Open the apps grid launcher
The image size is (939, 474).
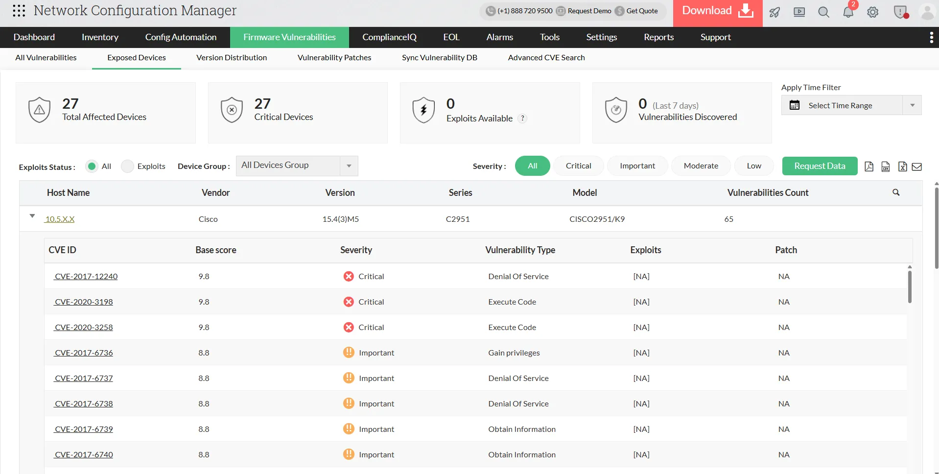19,11
